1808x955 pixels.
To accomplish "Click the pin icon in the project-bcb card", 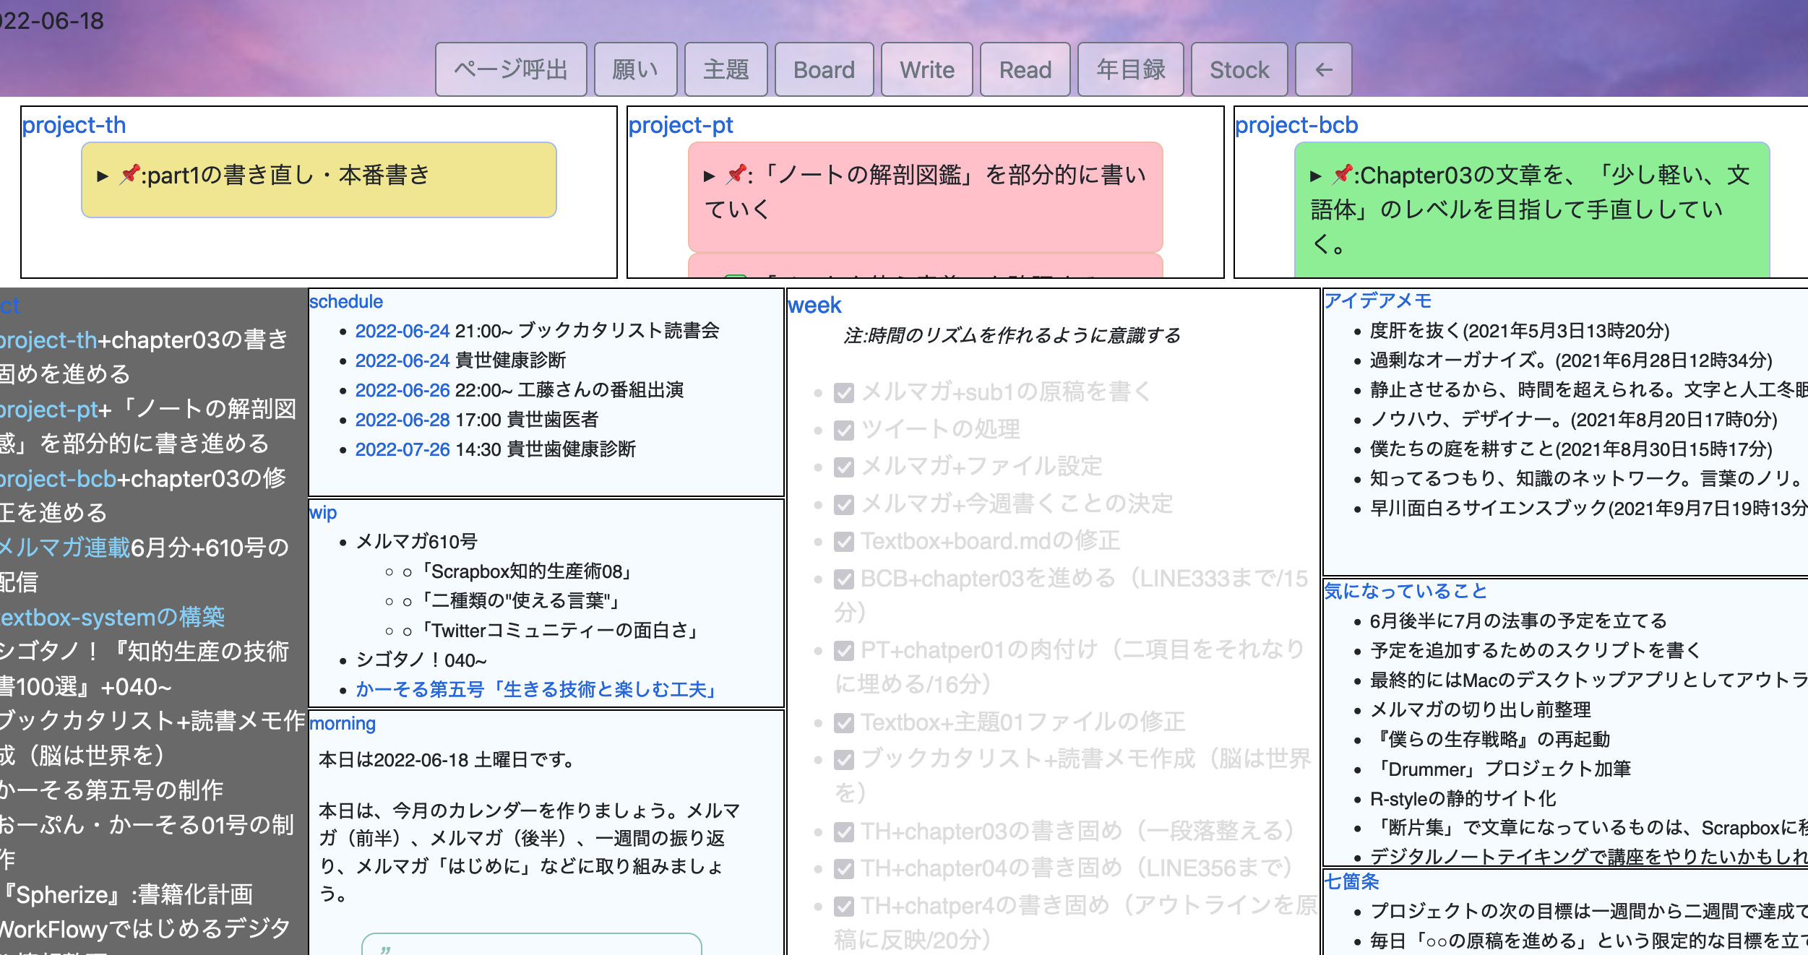I will 1342,173.
